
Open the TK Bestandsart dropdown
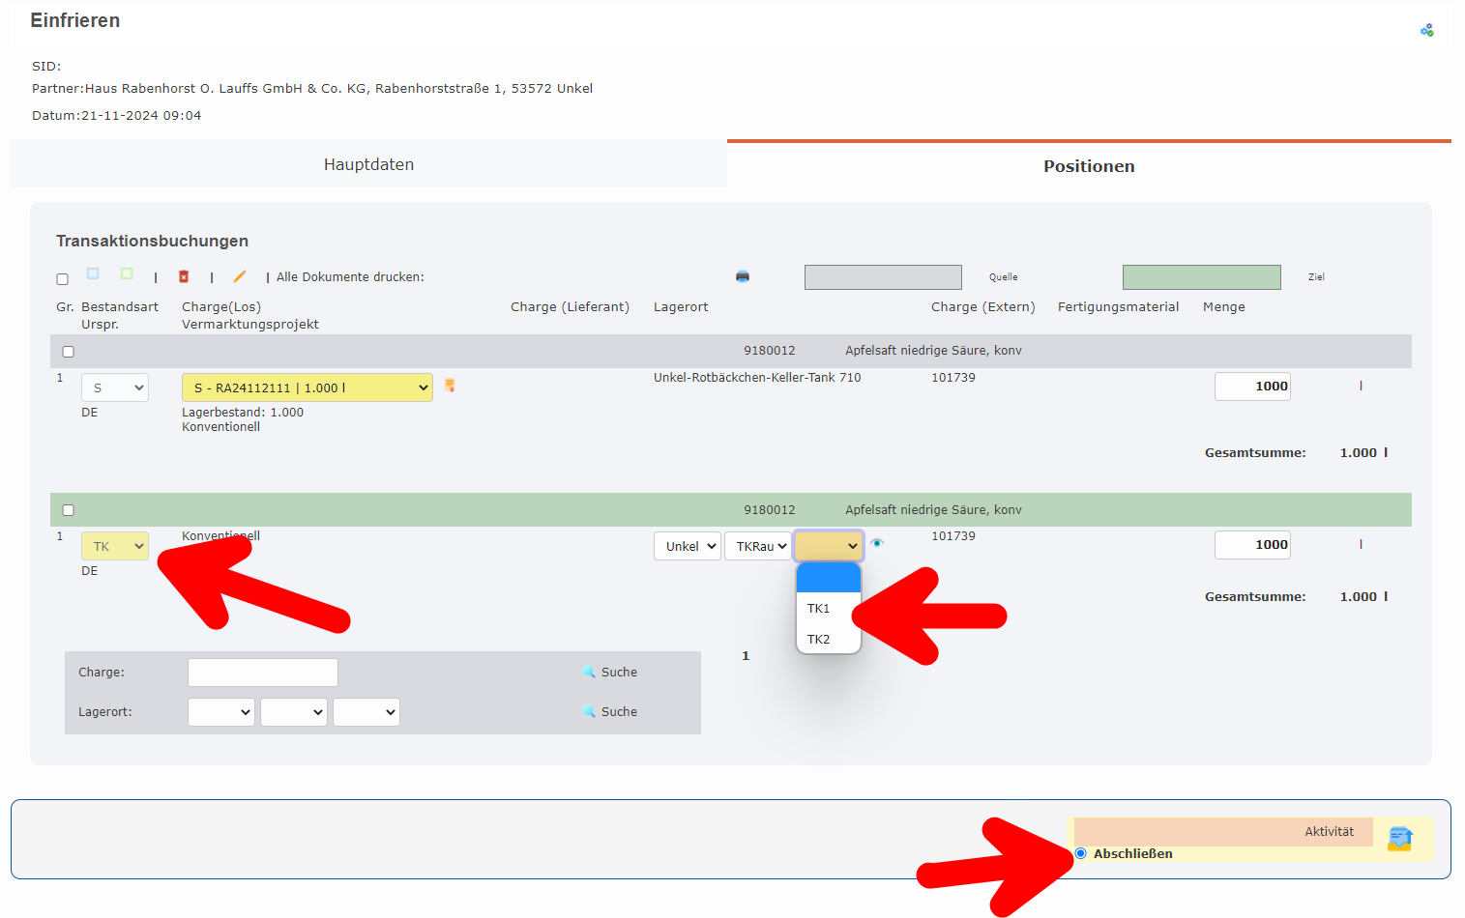pos(115,546)
